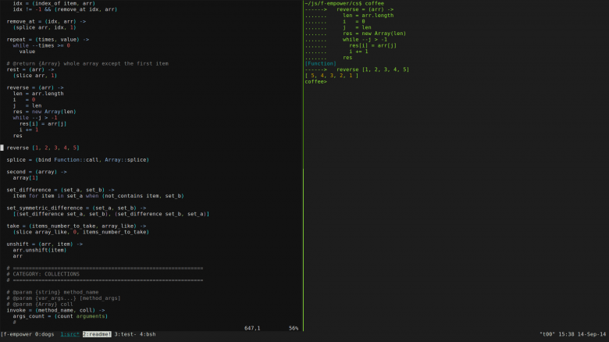Focus the 'coffee>' prompt input
The width and height of the screenshot is (609, 342).
(316, 82)
